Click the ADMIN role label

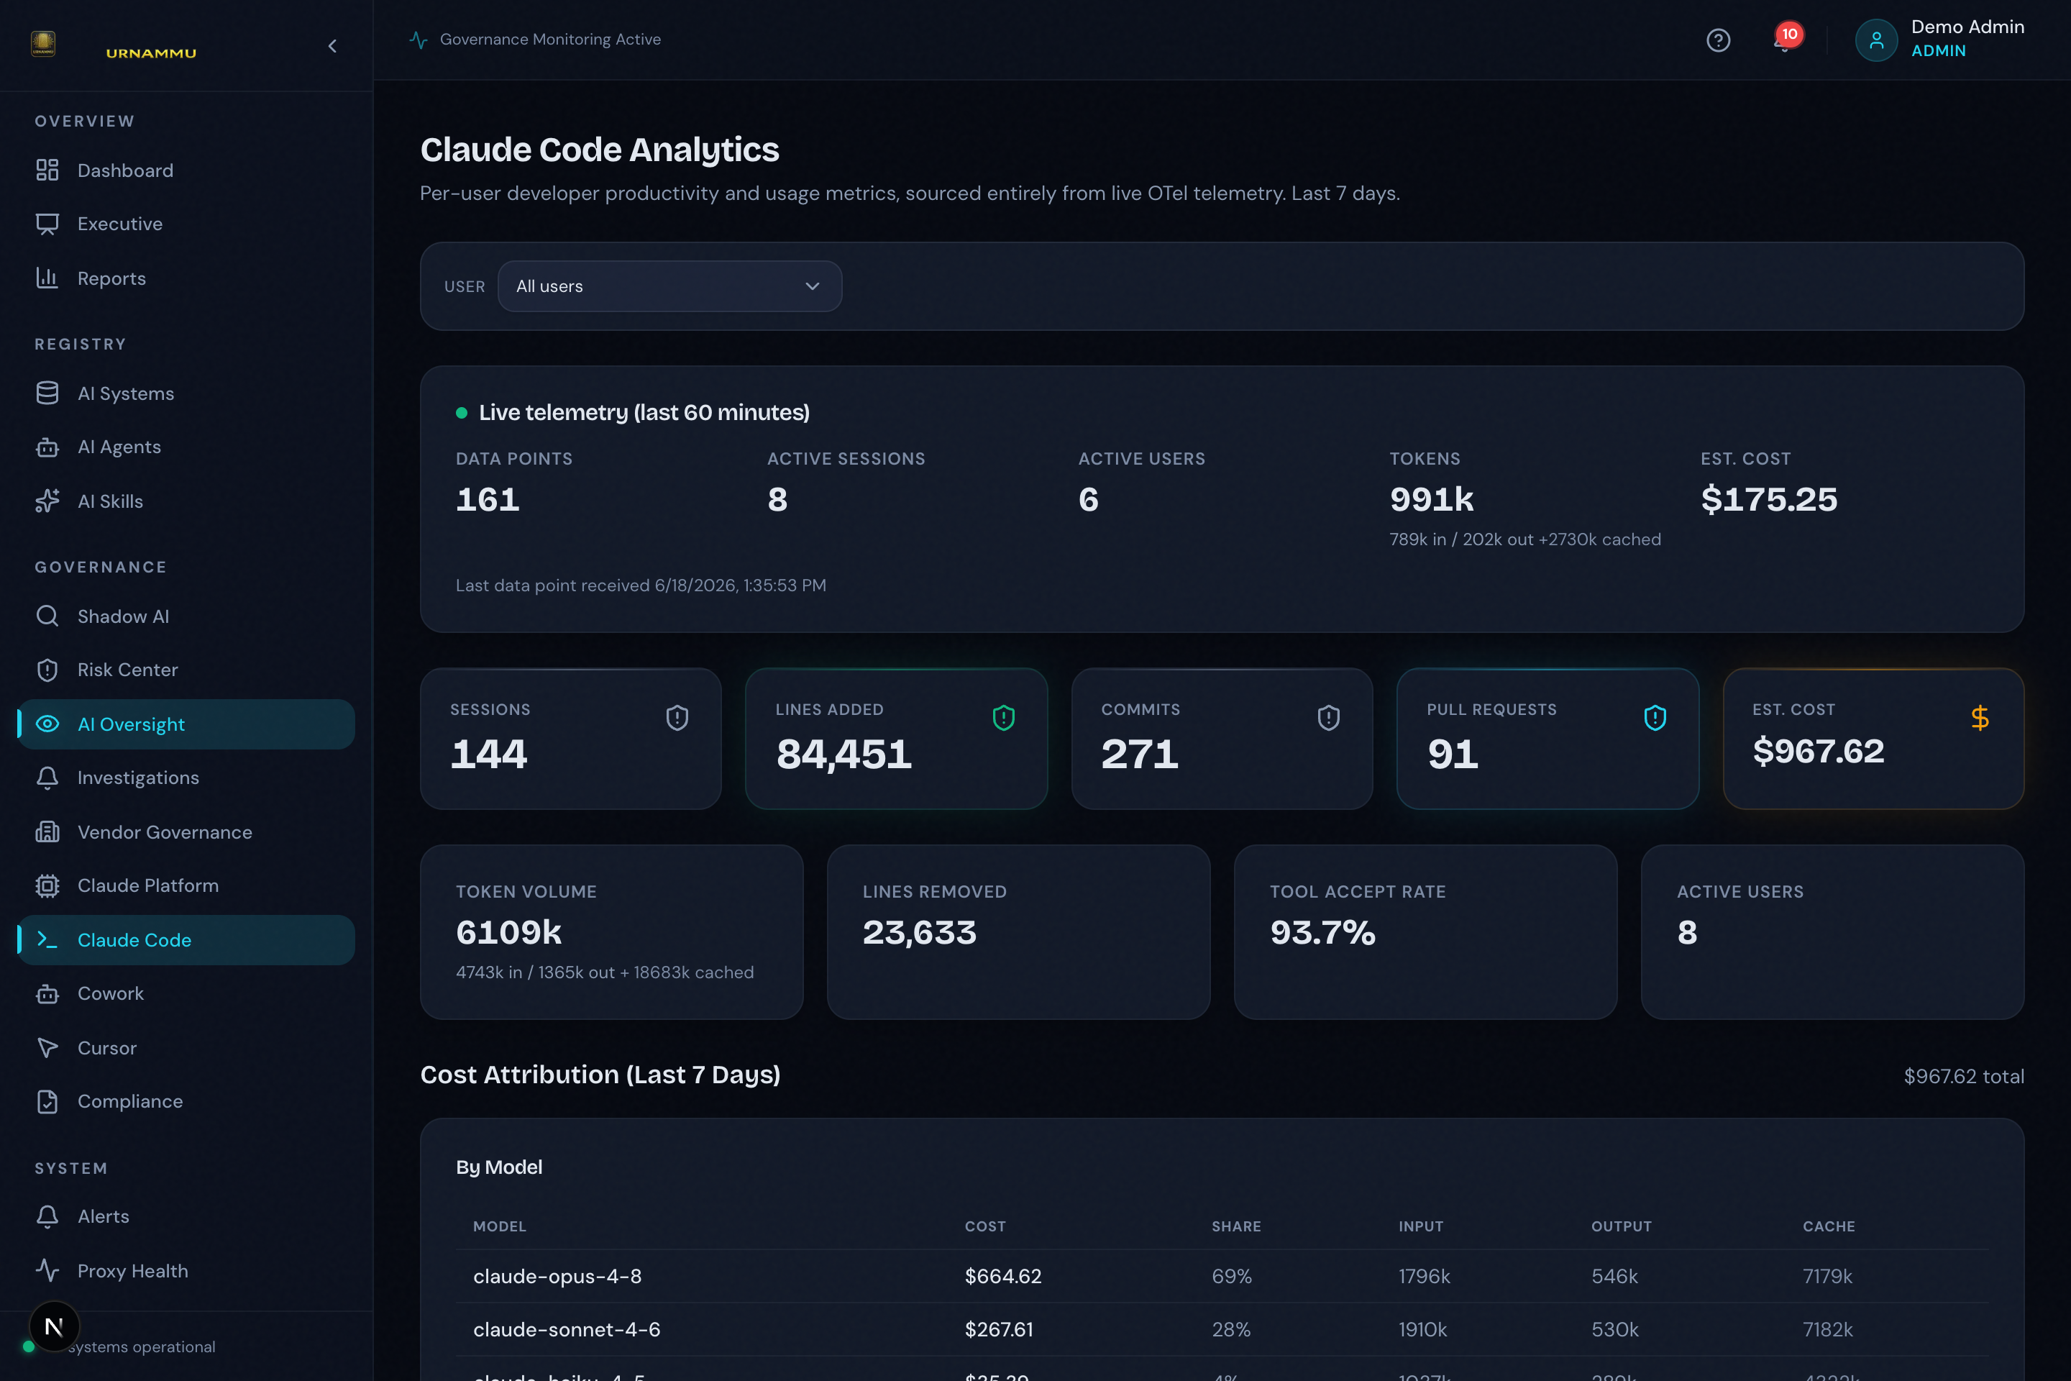click(x=1938, y=51)
